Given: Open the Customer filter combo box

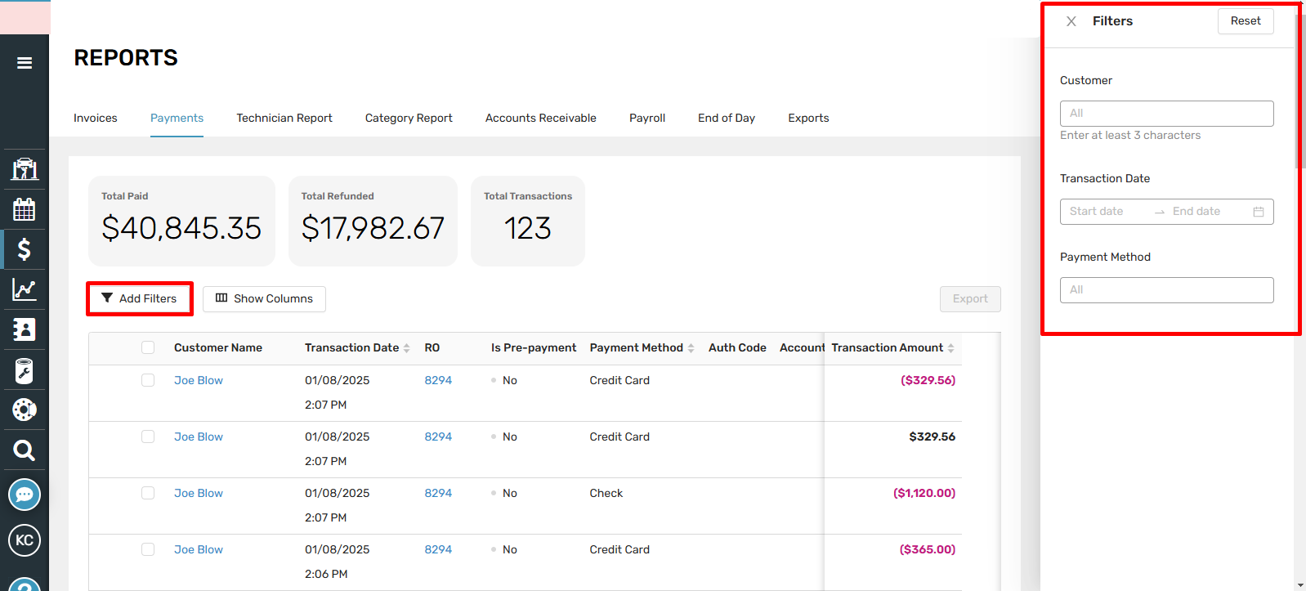Looking at the screenshot, I should tap(1166, 114).
